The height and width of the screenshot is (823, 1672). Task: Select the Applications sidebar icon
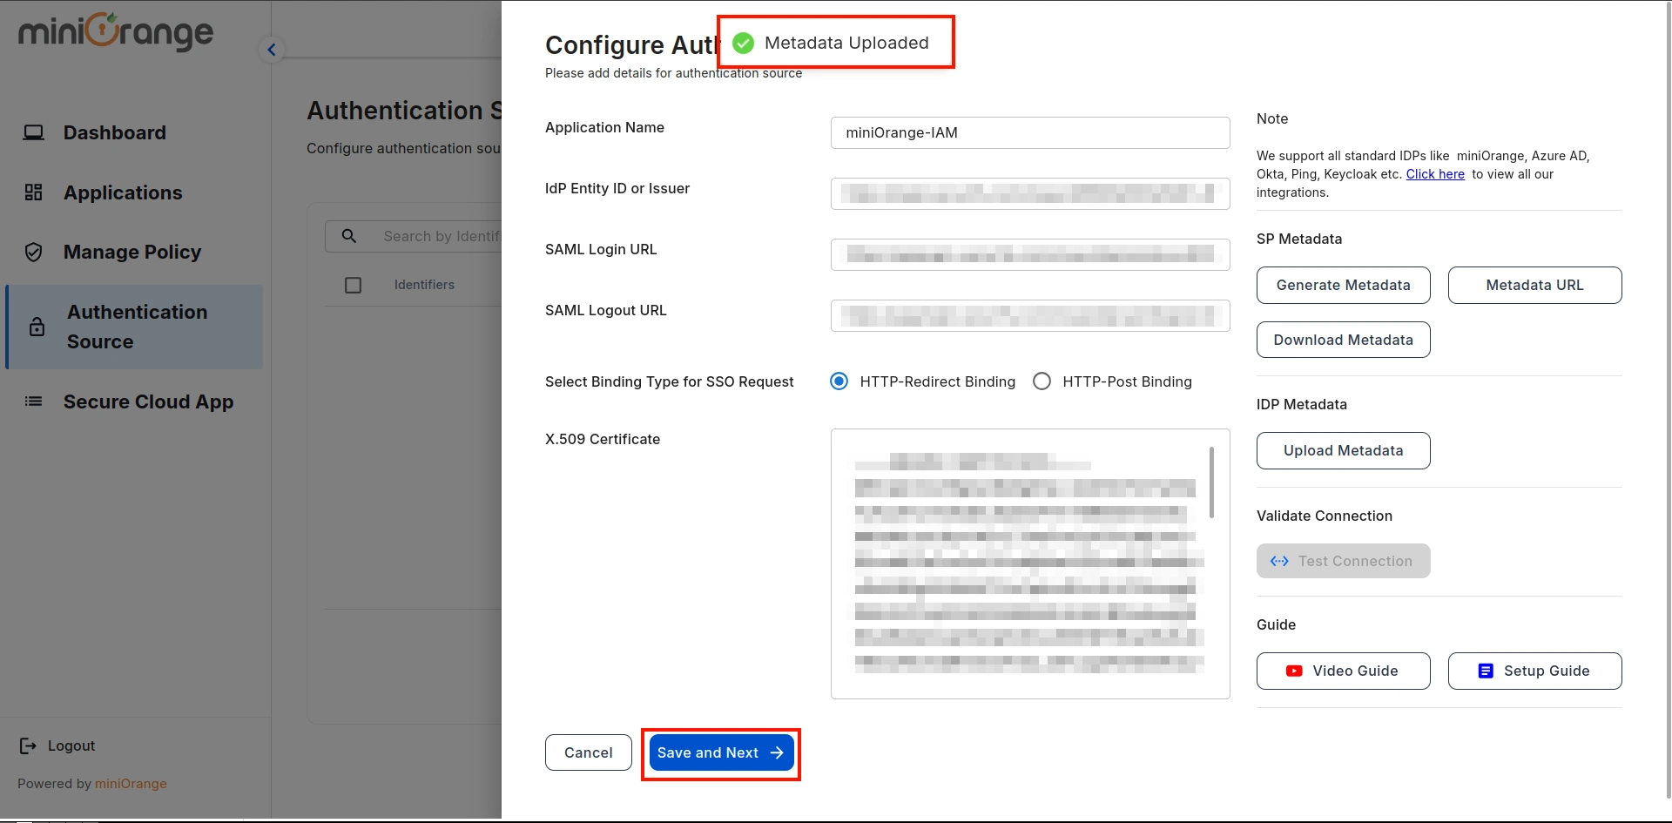tap(34, 192)
